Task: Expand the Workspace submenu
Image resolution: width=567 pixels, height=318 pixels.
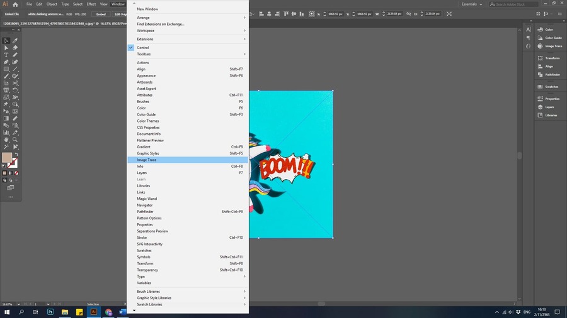Action: point(188,31)
